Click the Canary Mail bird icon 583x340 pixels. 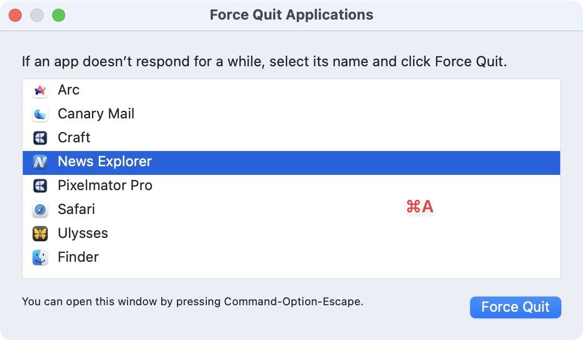(40, 114)
